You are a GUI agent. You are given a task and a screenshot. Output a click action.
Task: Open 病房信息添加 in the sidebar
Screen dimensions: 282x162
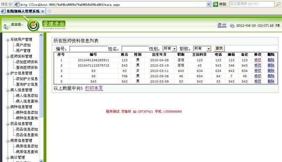tap(27, 146)
